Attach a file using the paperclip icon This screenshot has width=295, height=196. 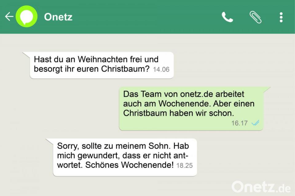click(x=255, y=17)
